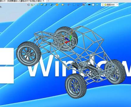Close the current document tab

pyautogui.click(x=43, y=1)
